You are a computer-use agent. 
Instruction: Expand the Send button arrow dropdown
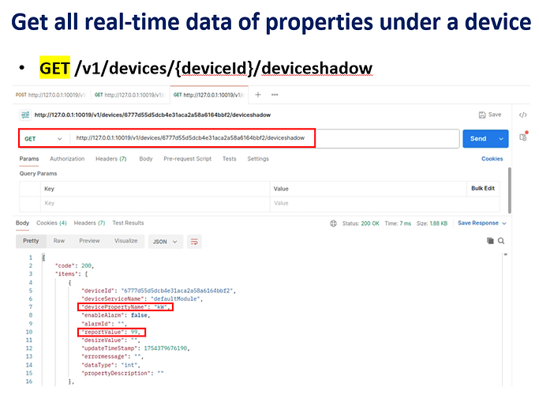[501, 139]
